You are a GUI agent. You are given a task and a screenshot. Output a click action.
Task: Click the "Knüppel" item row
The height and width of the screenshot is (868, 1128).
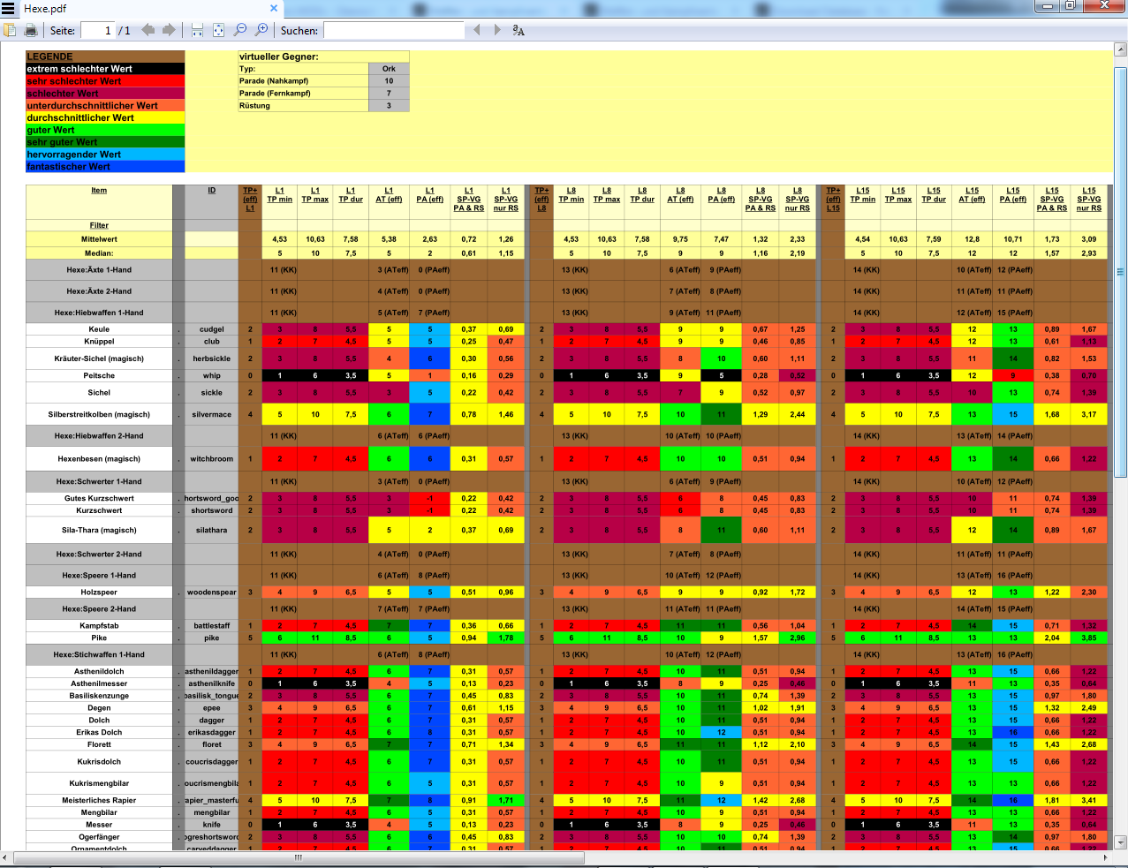point(99,342)
